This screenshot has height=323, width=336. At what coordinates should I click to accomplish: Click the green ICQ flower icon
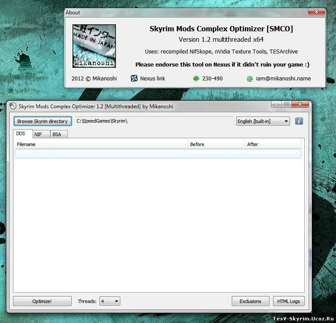tap(196, 79)
